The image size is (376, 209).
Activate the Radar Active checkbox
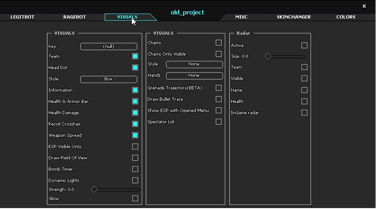304,46
